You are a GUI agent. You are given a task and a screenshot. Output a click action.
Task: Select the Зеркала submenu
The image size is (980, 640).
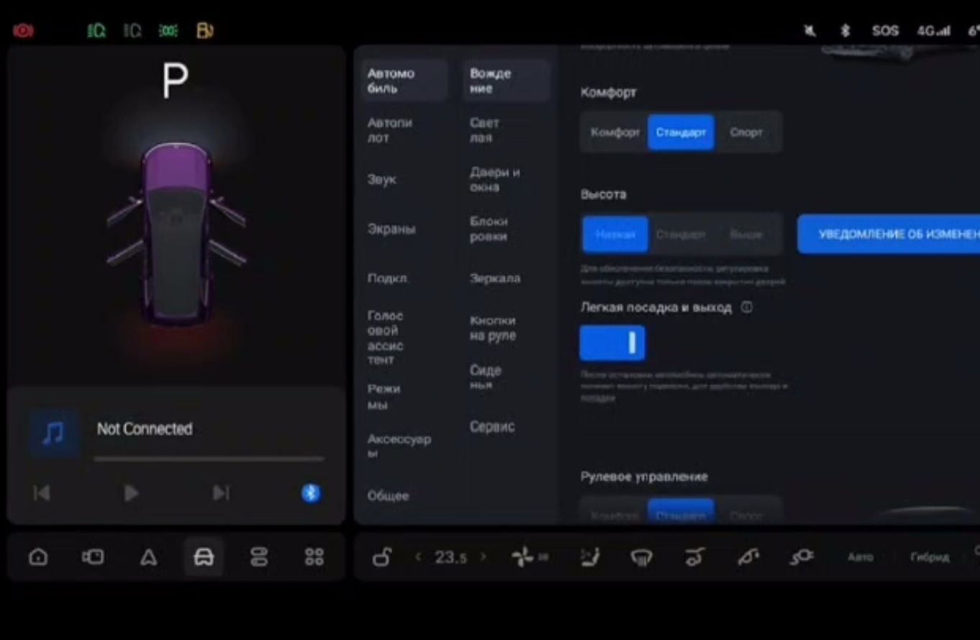click(495, 278)
